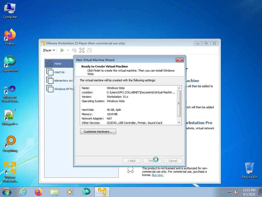This screenshot has height=197, width=262.
Task: Click the Hard Disk 40 GB, Split value
Action: click(x=114, y=110)
